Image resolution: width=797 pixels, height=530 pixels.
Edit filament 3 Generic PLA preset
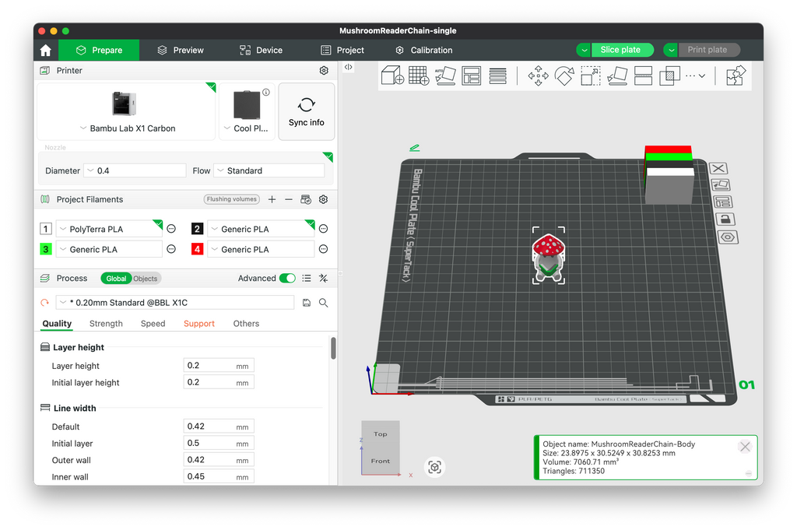171,249
